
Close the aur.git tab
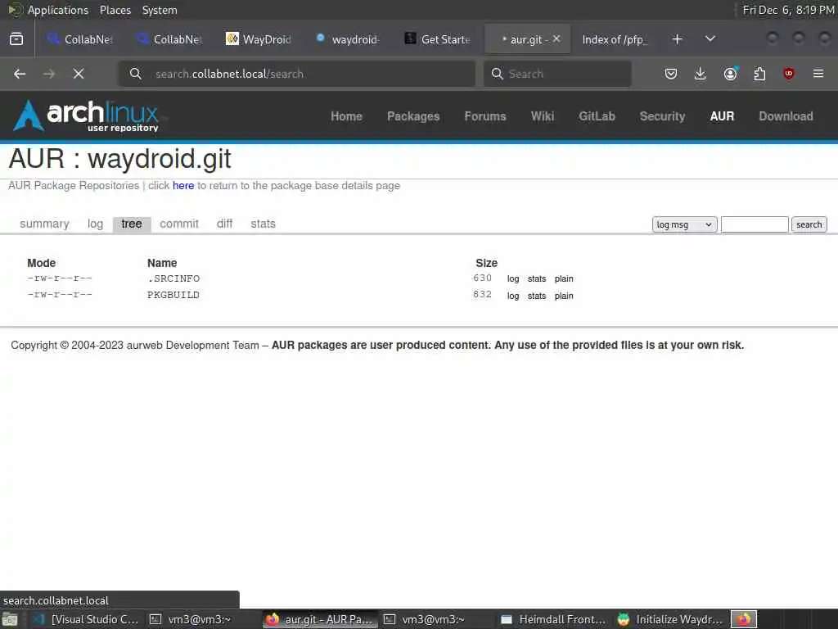(x=556, y=38)
